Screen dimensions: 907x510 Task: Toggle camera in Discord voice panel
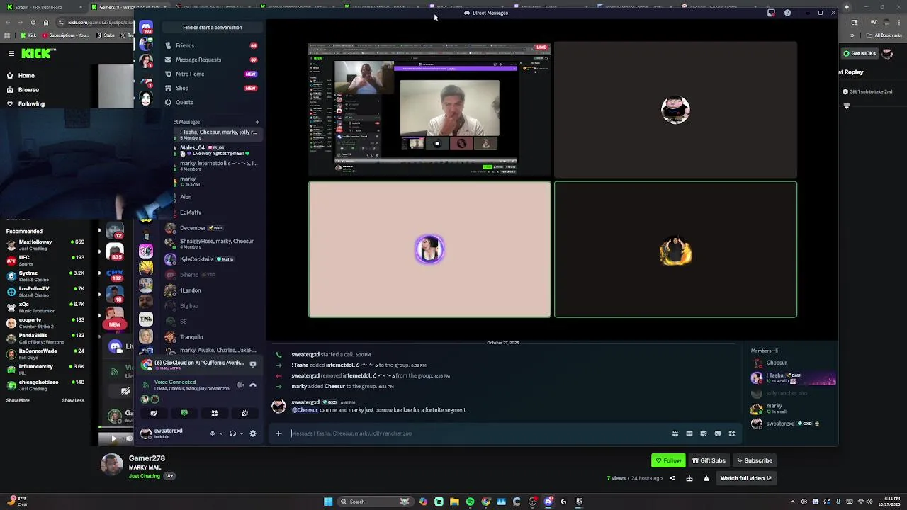tap(154, 413)
